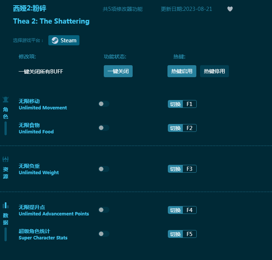Click the data category bar-chart icon
The height and width of the screenshot is (260, 272).
pos(6,205)
